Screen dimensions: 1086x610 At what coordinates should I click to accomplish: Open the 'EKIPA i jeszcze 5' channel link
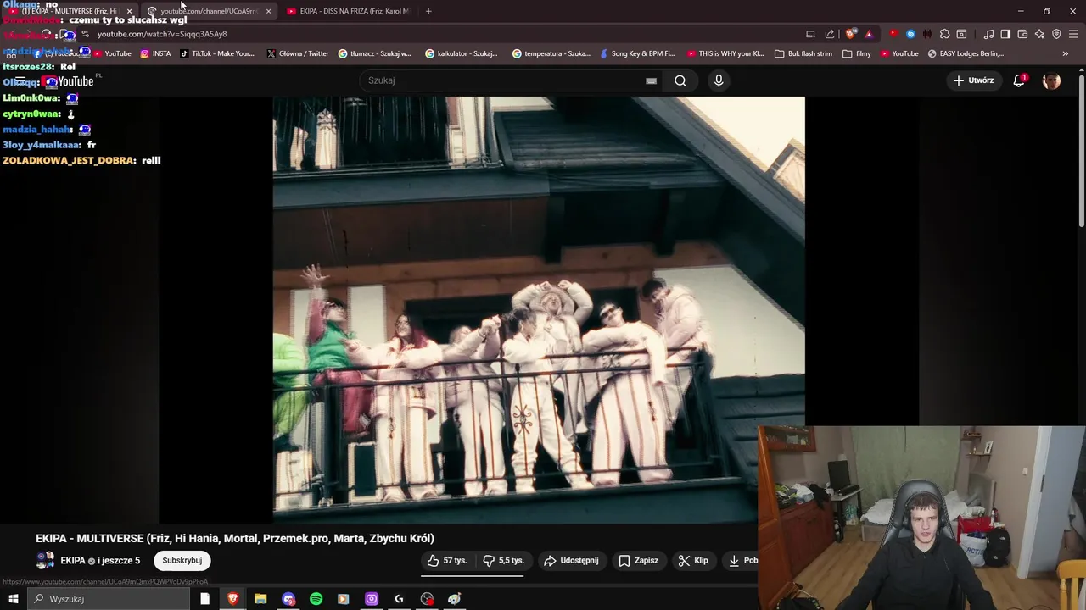100,561
